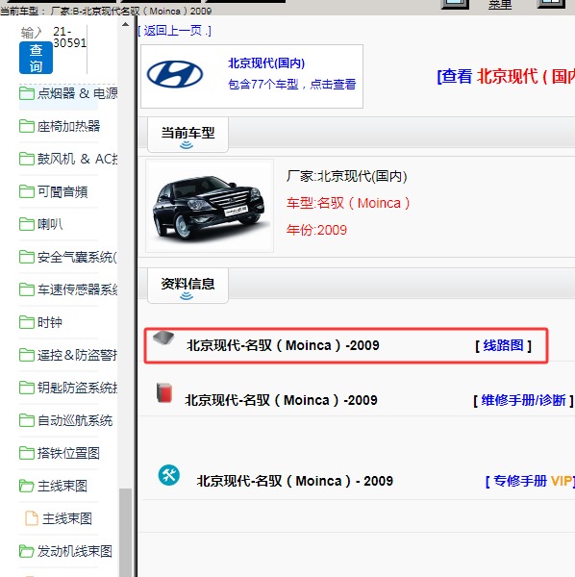Select the 钥匙防盗系统 folder label
This screenshot has height=577, width=575.
(x=77, y=388)
